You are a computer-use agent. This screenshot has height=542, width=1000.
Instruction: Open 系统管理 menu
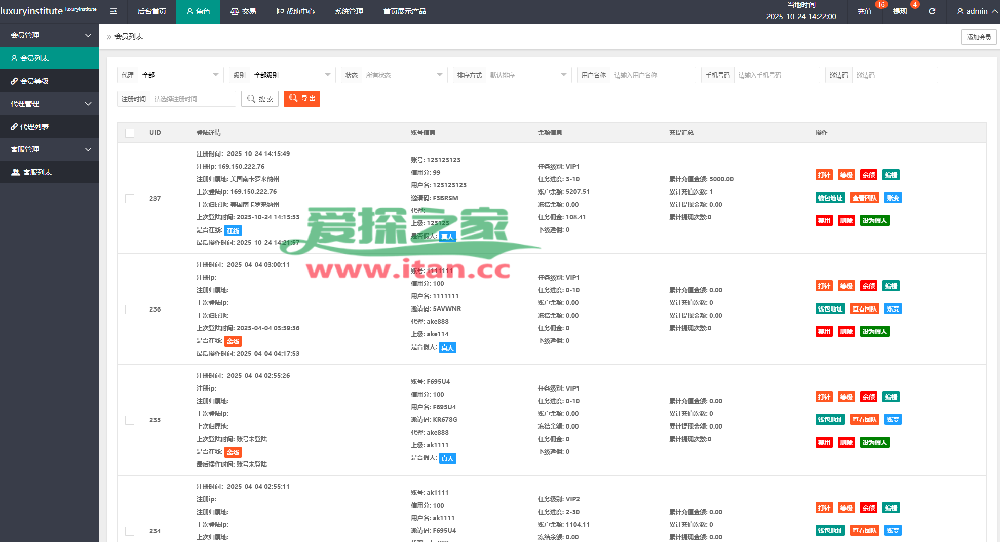pyautogui.click(x=349, y=11)
